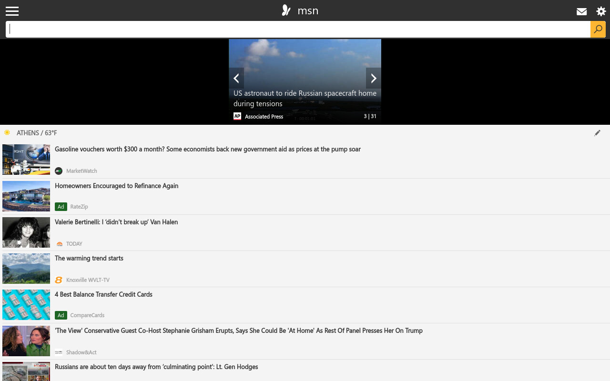Open 4 Best Balance Transfer Credit Cards

coord(103,294)
